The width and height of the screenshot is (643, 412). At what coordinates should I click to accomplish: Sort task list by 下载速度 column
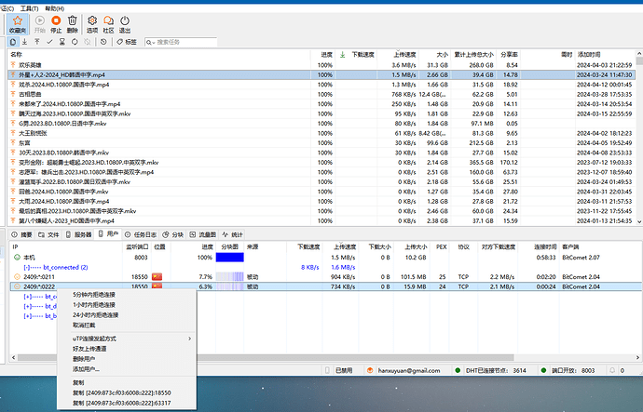363,55
